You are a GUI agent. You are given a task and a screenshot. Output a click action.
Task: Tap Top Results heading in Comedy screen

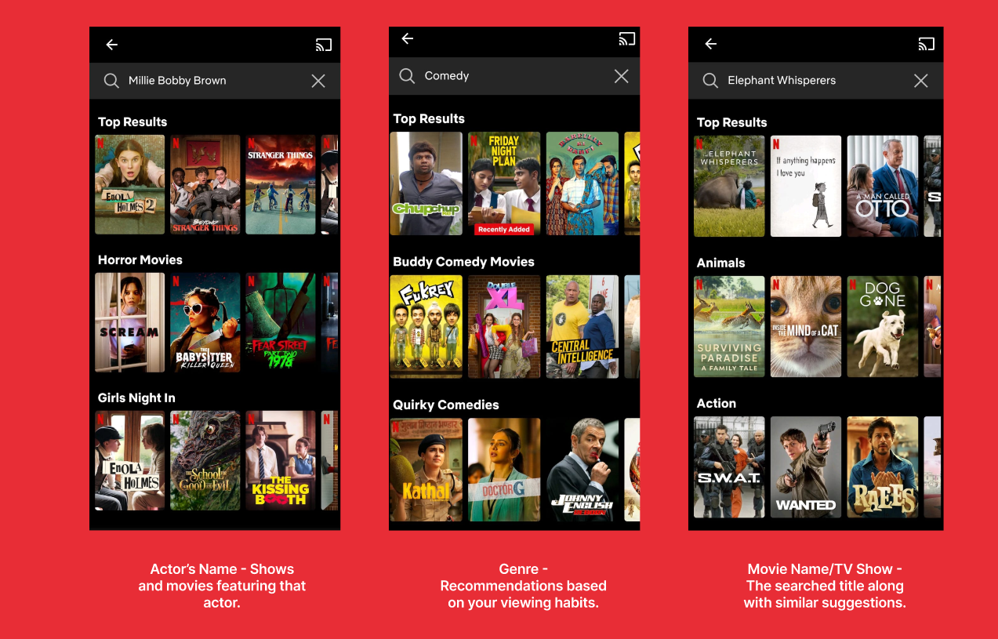(429, 119)
